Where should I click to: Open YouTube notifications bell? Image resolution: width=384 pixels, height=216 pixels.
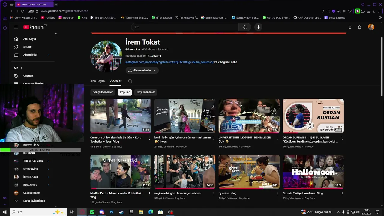point(359,27)
